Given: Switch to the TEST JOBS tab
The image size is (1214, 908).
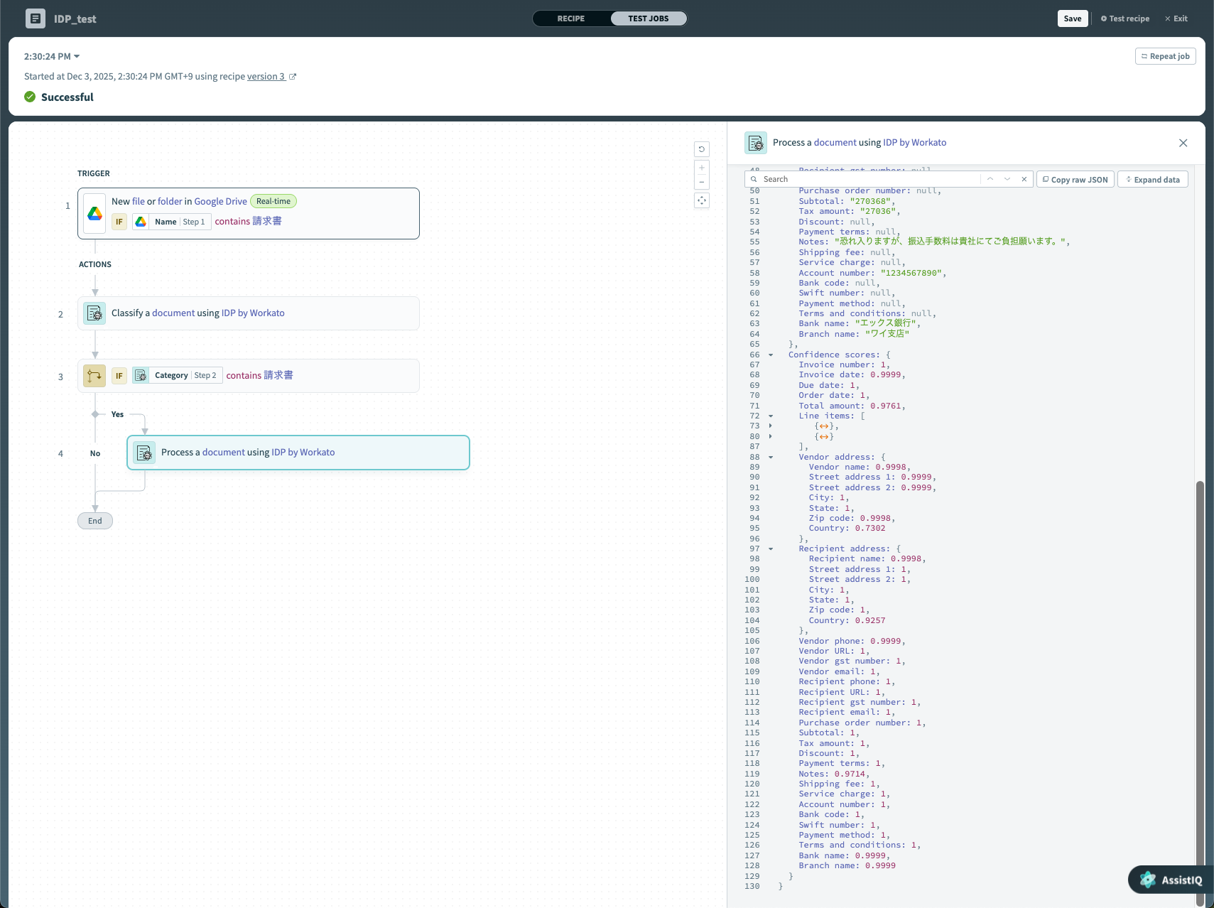Looking at the screenshot, I should (x=649, y=18).
